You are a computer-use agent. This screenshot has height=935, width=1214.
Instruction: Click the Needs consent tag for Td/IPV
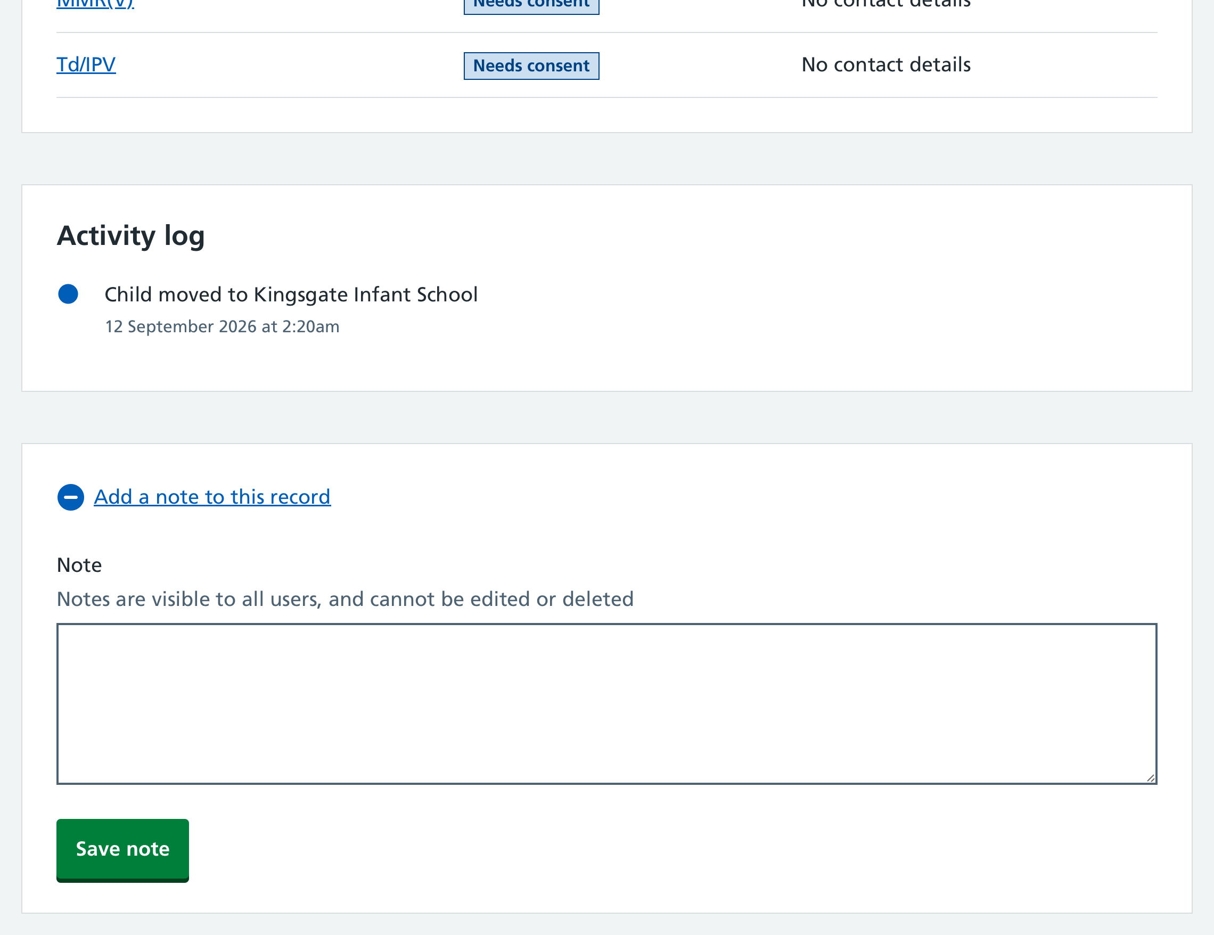[x=531, y=66]
